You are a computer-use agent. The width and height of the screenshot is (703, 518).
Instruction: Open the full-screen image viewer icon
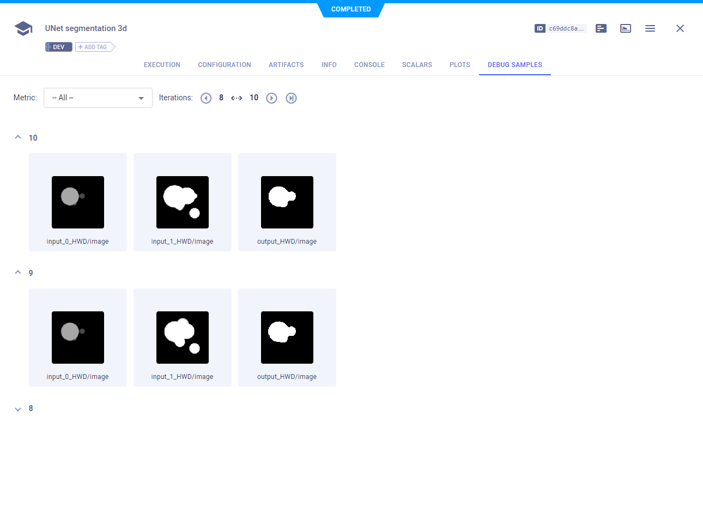point(625,28)
